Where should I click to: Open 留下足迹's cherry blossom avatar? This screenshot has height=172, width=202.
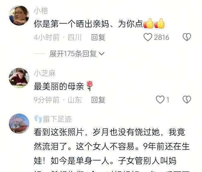click(19, 124)
